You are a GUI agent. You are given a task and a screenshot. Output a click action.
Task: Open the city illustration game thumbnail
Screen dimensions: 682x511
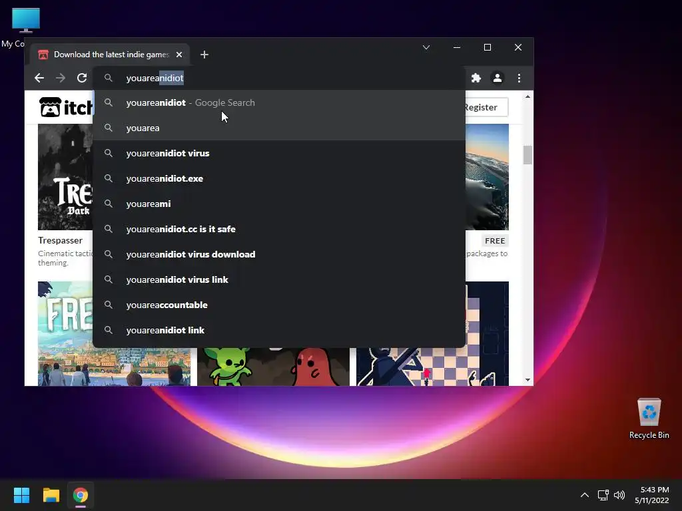(x=114, y=367)
